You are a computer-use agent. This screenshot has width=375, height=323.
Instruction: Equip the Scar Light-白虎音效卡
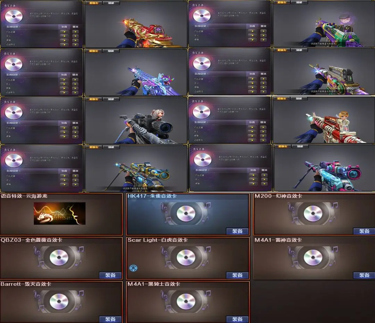point(237,275)
